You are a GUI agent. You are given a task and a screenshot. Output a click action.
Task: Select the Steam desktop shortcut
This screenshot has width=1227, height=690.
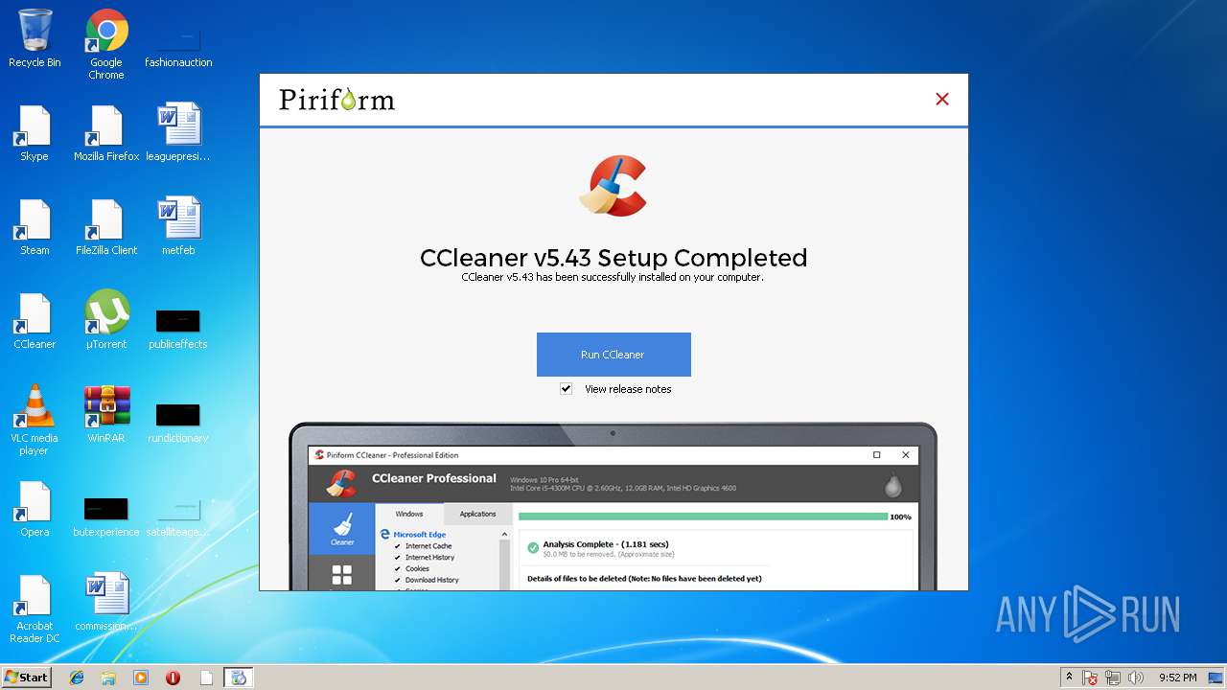pyautogui.click(x=35, y=226)
